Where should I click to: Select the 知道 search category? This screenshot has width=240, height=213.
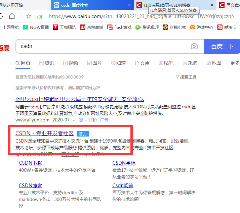point(118,63)
